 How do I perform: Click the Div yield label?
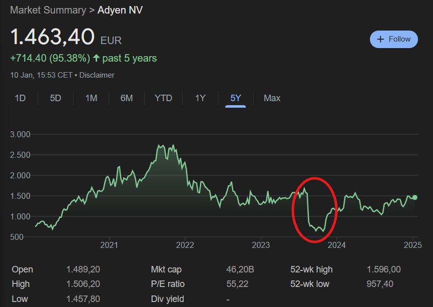pyautogui.click(x=167, y=299)
